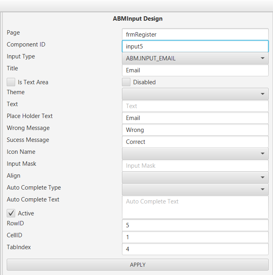Click the Page field containing frmRegister

point(195,35)
